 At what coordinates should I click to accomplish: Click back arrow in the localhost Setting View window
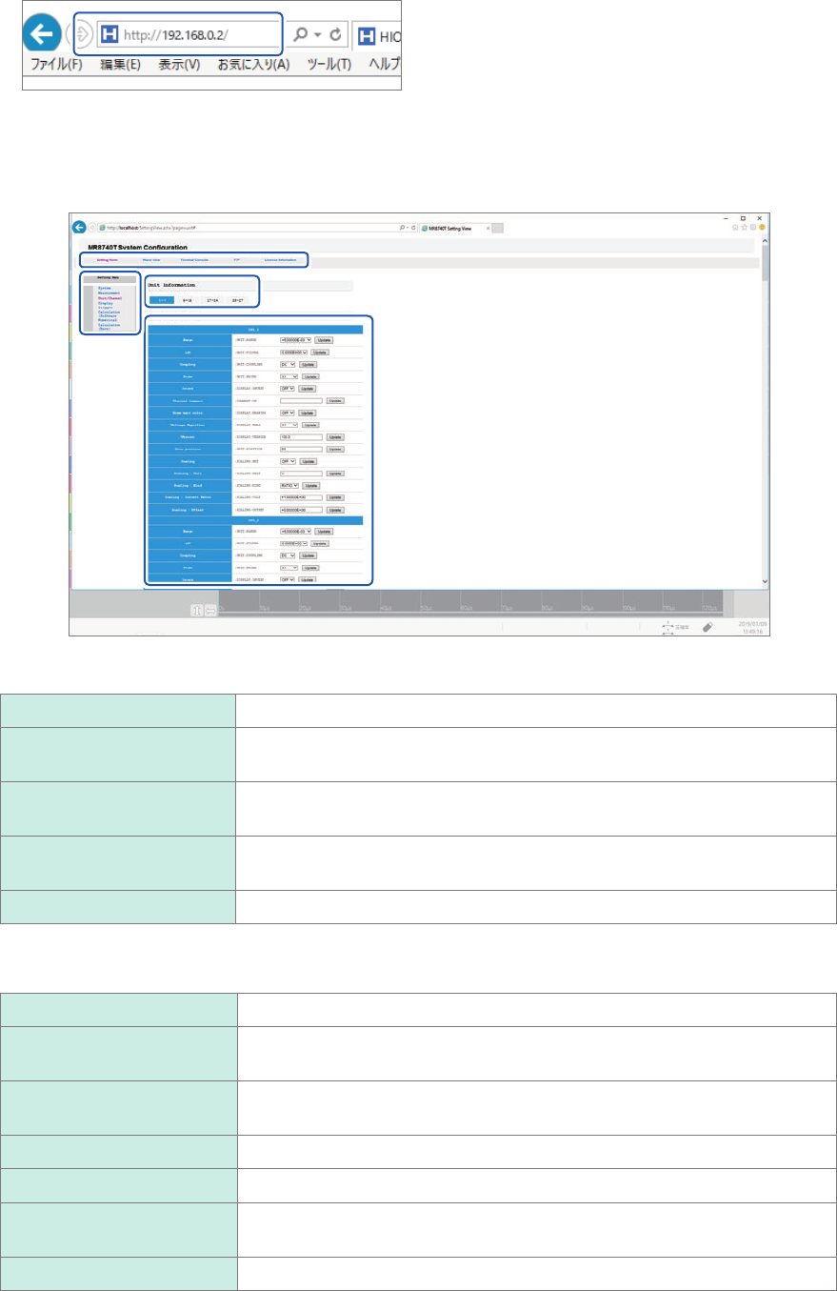pos(79,228)
